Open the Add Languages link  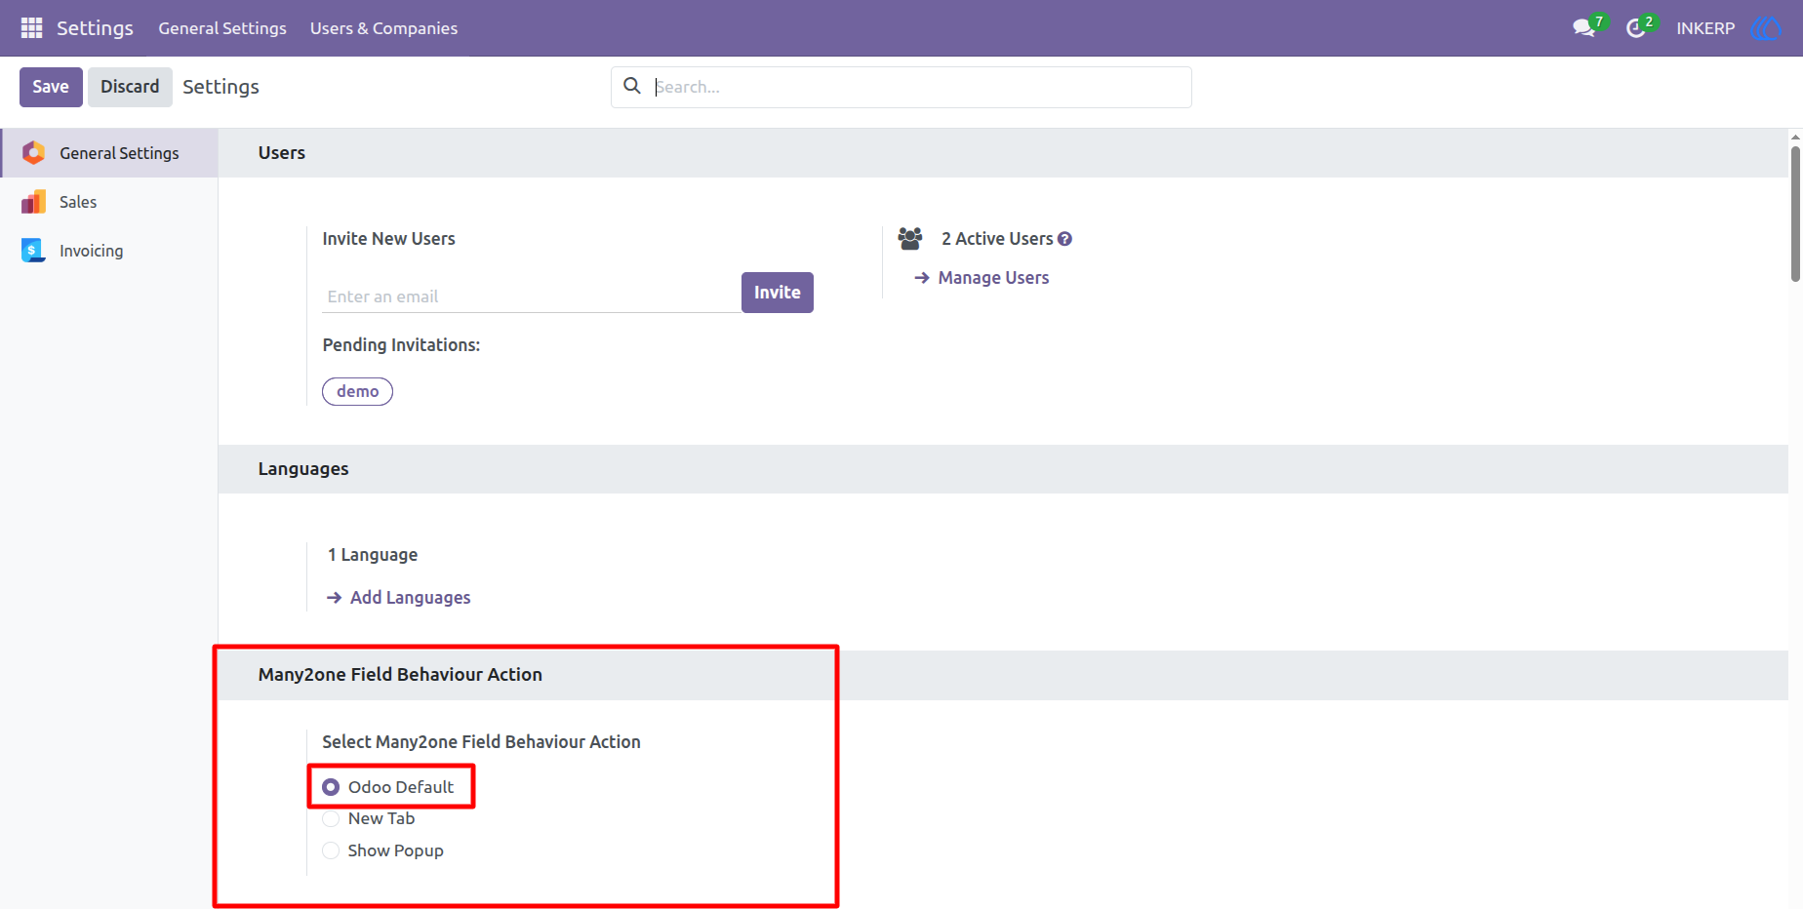tap(399, 598)
